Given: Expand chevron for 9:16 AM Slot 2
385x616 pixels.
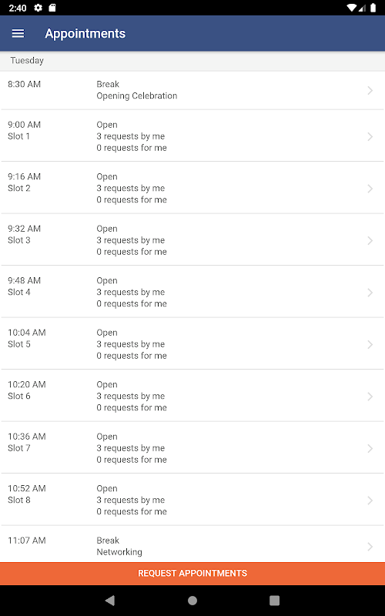Looking at the screenshot, I should tap(370, 189).
